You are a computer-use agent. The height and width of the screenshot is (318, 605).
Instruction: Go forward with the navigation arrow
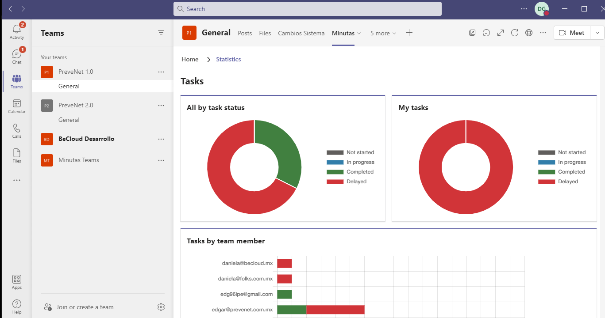coord(23,9)
